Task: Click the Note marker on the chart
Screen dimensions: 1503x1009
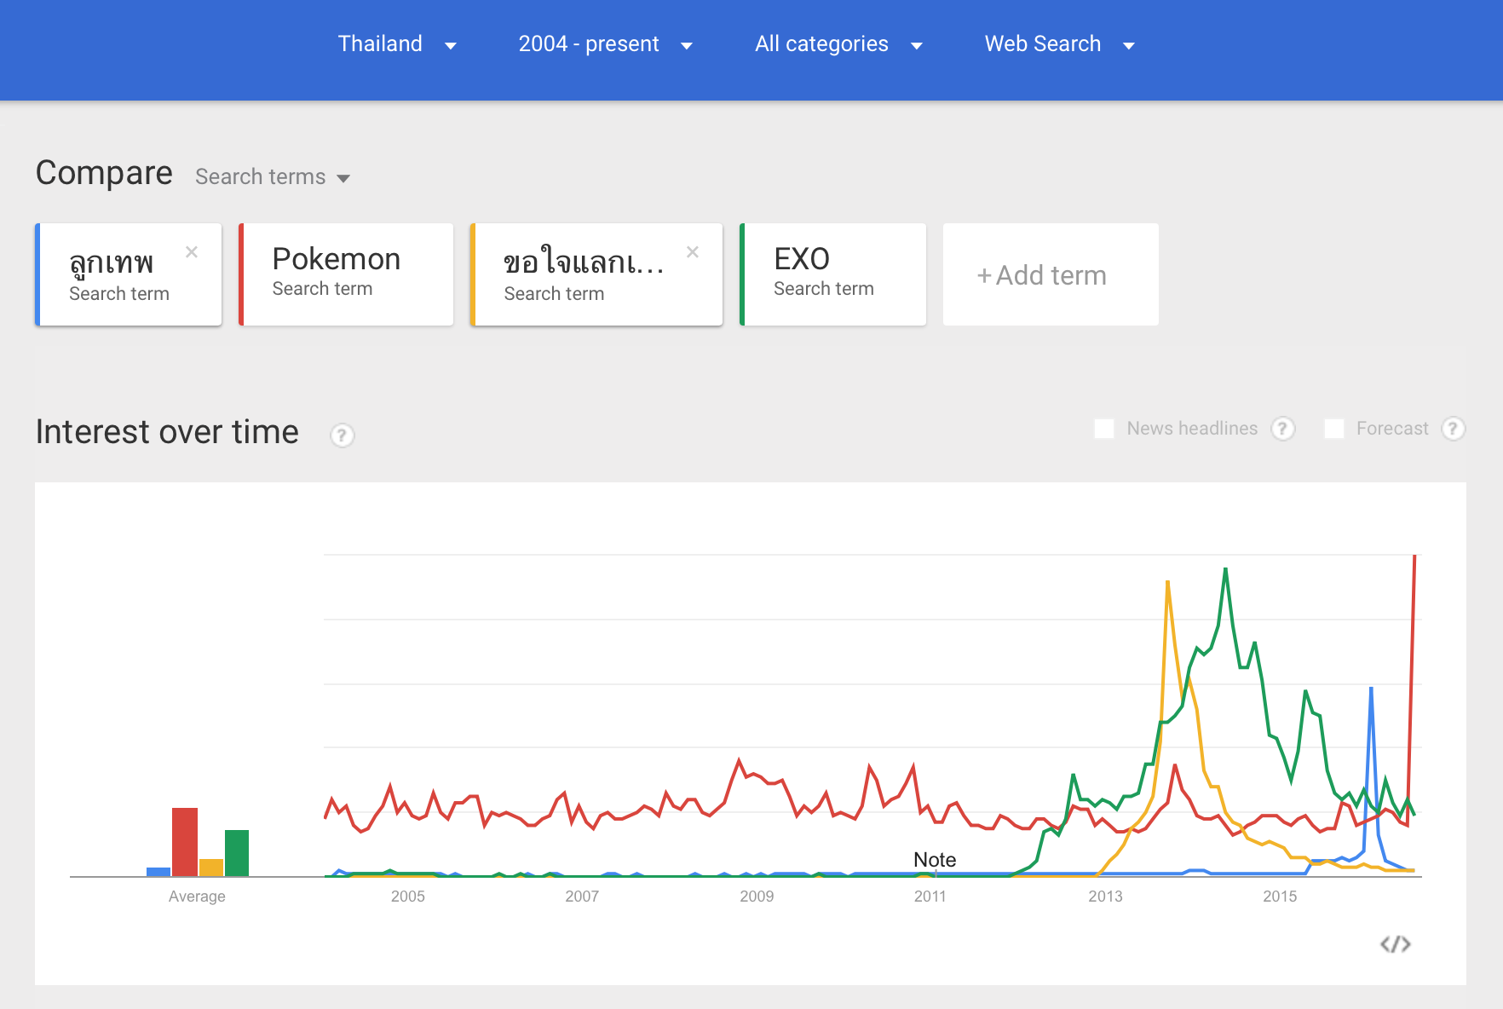Action: coord(935,860)
